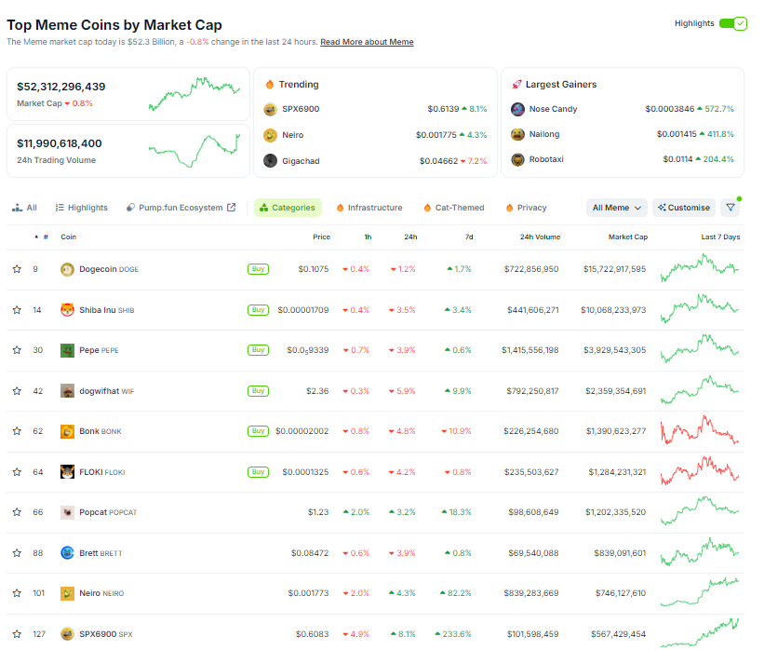Click the Neiro logo in table row
Image resolution: width=764 pixels, height=650 pixels.
coord(67,593)
